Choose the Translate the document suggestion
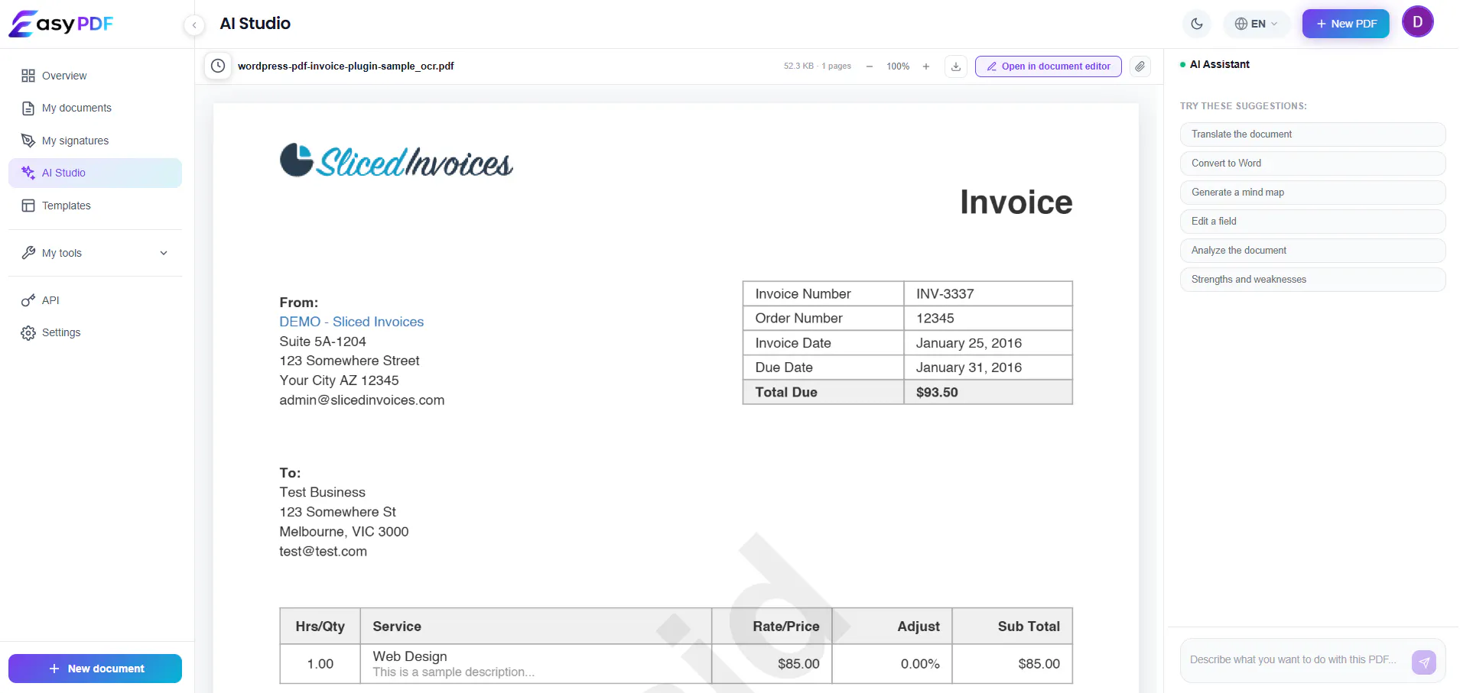 point(1312,134)
